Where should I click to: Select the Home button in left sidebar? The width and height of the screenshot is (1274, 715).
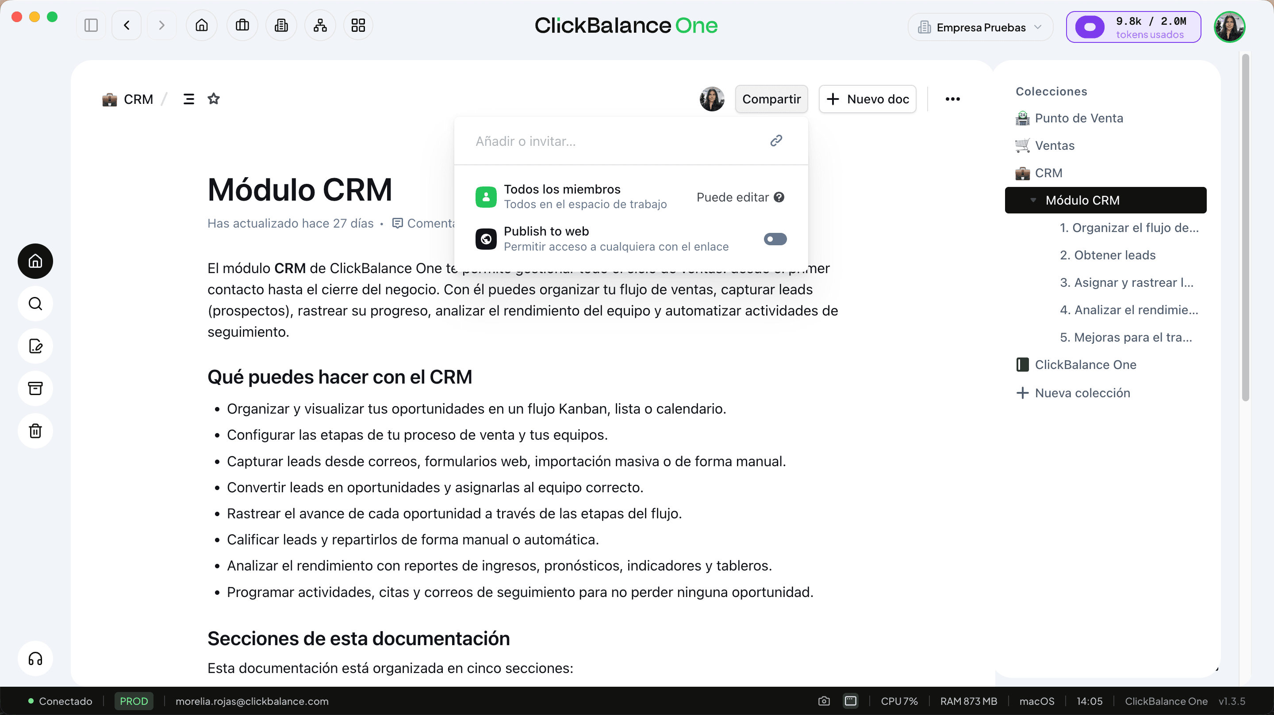coord(35,261)
